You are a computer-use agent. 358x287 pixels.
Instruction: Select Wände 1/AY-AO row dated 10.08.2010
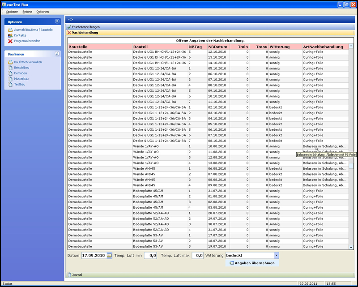click(208, 146)
